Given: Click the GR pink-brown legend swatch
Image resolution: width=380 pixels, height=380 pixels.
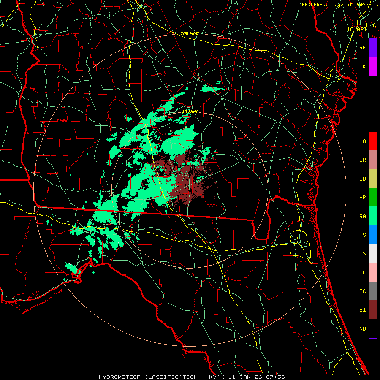Looking at the screenshot, I should tap(373, 160).
